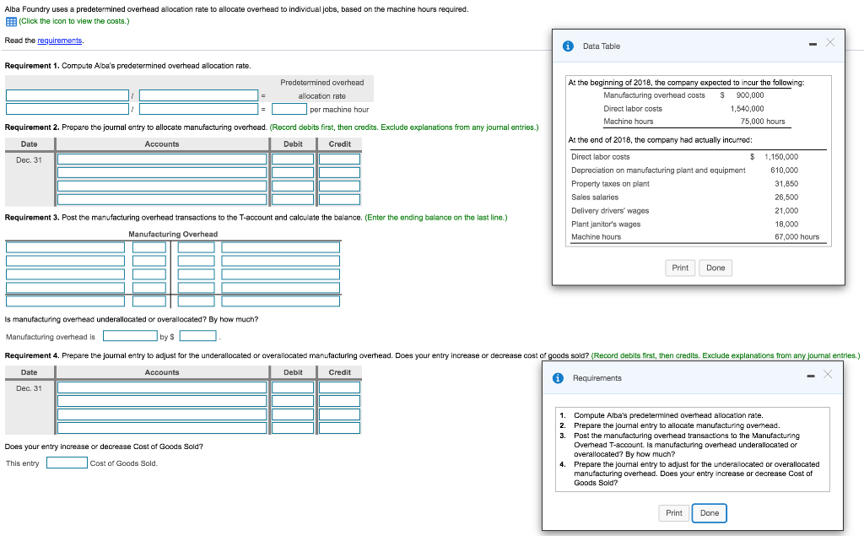Viewport: 864px width, 536px height.
Task: Click the 900,000 manufacturing overhead value
Action: click(749, 95)
